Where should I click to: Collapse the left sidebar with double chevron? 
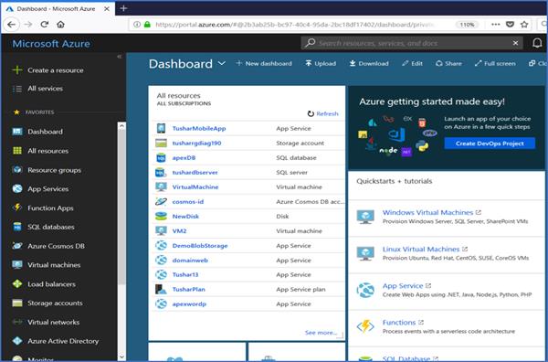[x=119, y=57]
